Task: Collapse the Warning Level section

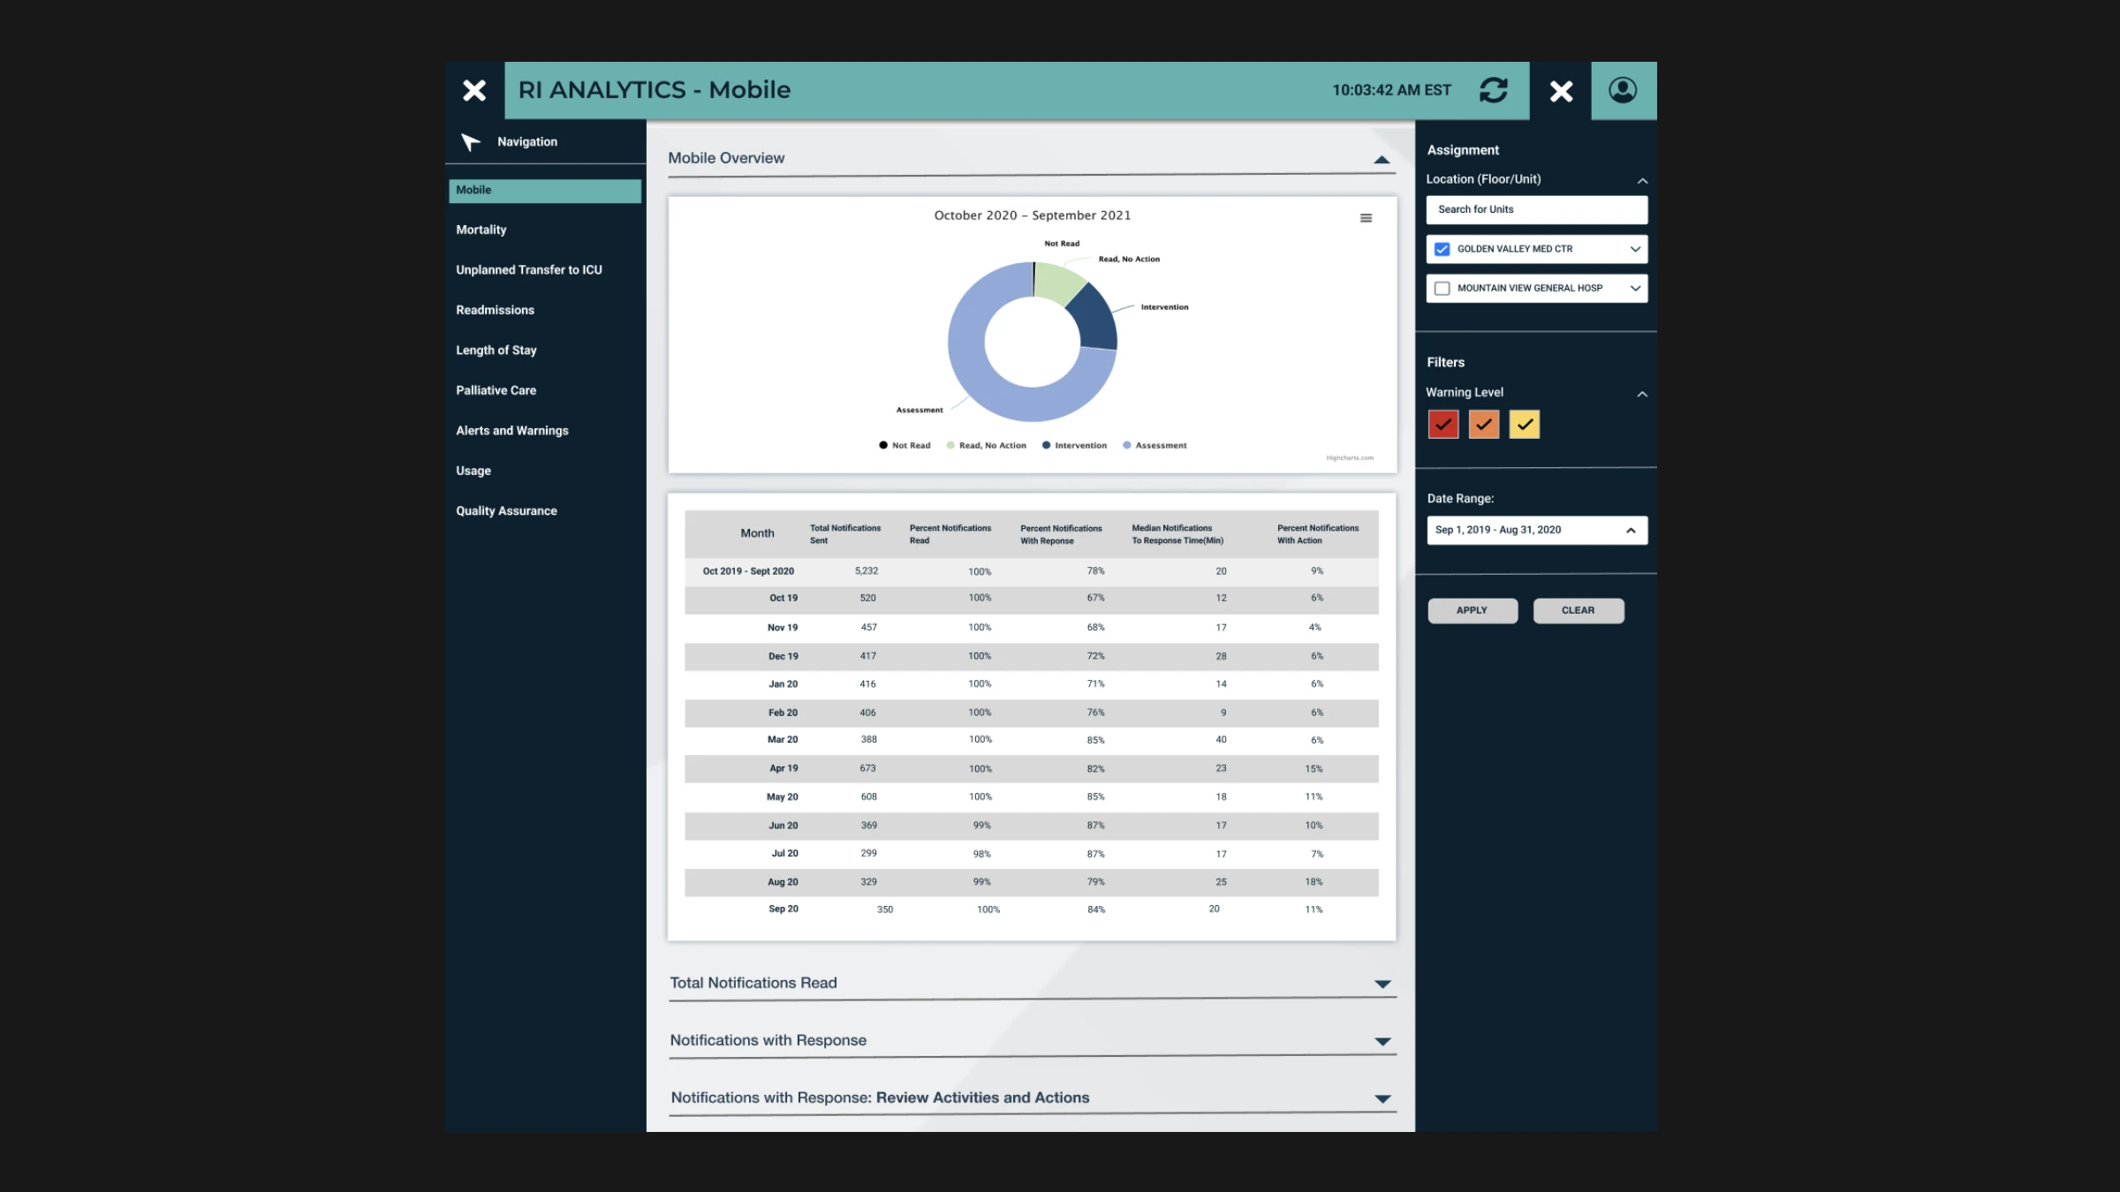Action: 1642,394
